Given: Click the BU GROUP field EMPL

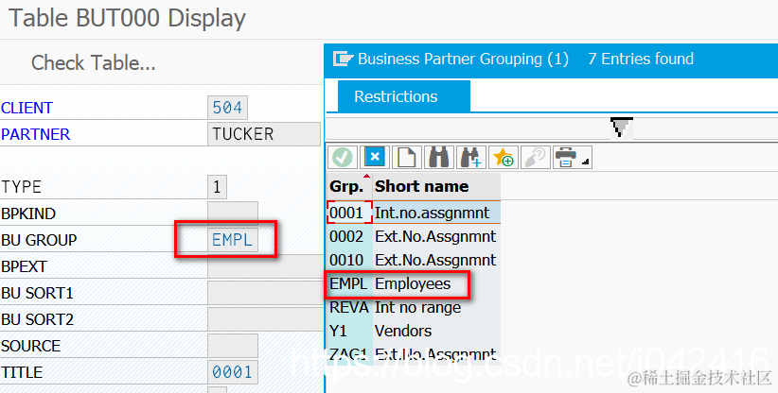Looking at the screenshot, I should (233, 240).
